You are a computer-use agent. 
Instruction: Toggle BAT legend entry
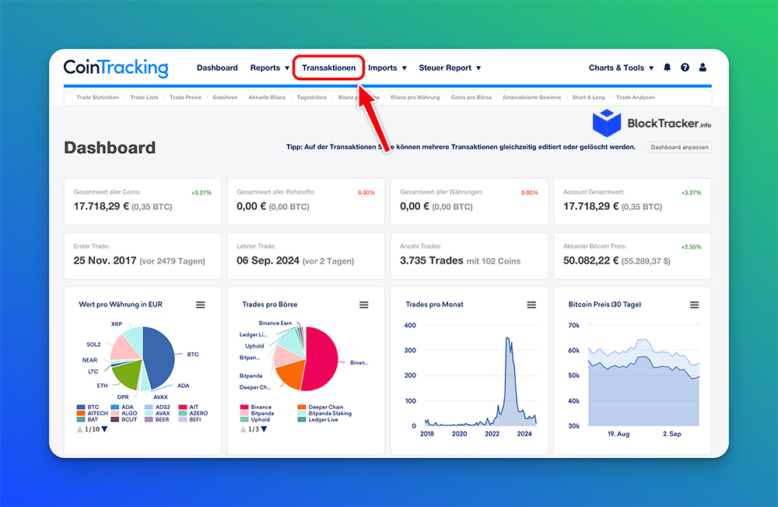pyautogui.click(x=87, y=420)
